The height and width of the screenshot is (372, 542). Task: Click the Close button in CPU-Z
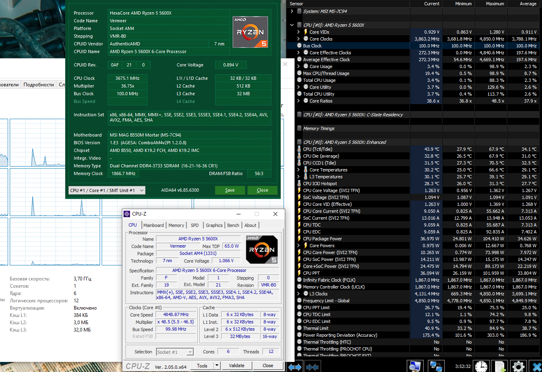[x=268, y=366]
